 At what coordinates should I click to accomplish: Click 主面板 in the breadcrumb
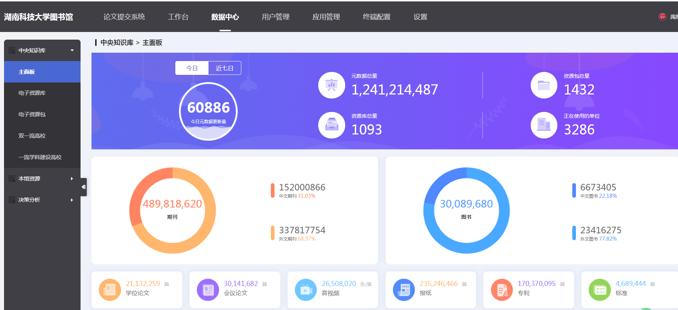(x=152, y=43)
